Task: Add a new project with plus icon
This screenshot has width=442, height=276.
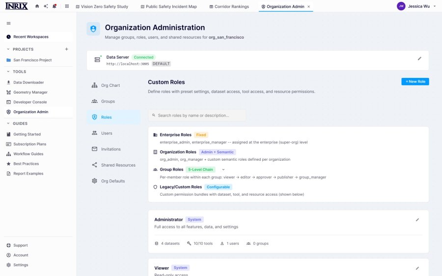Action: coord(66,49)
